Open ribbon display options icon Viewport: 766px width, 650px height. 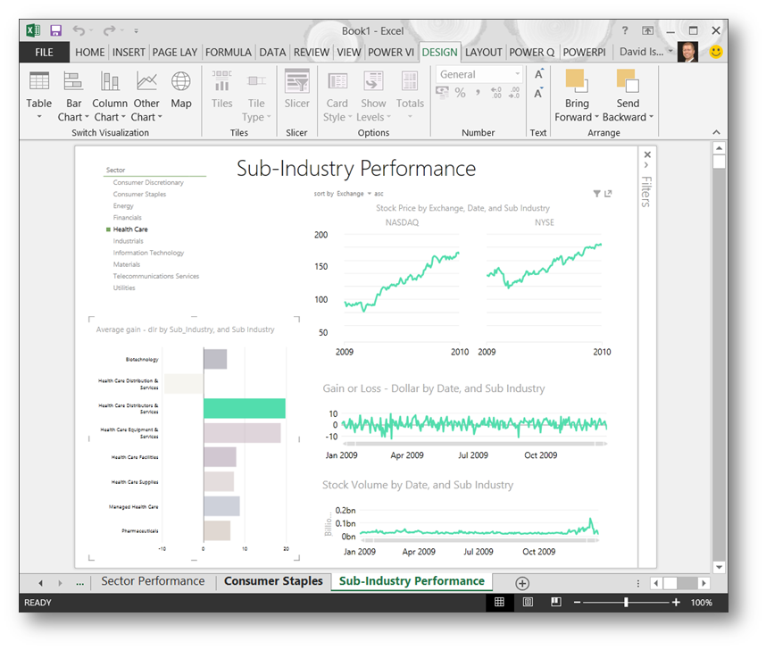click(x=647, y=30)
